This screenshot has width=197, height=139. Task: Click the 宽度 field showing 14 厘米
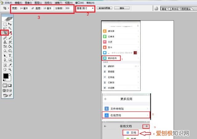(24, 8)
